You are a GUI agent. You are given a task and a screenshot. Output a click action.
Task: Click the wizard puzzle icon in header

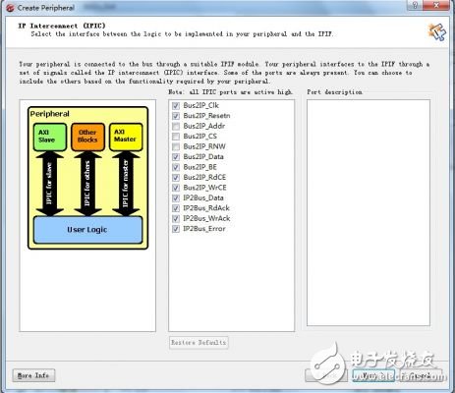437,32
